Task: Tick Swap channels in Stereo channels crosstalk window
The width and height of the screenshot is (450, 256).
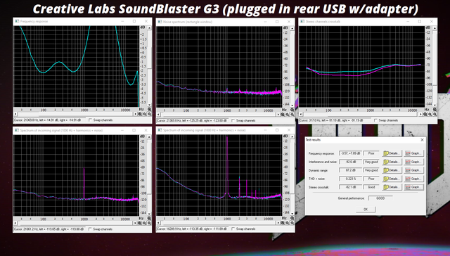Action: tap(375, 120)
